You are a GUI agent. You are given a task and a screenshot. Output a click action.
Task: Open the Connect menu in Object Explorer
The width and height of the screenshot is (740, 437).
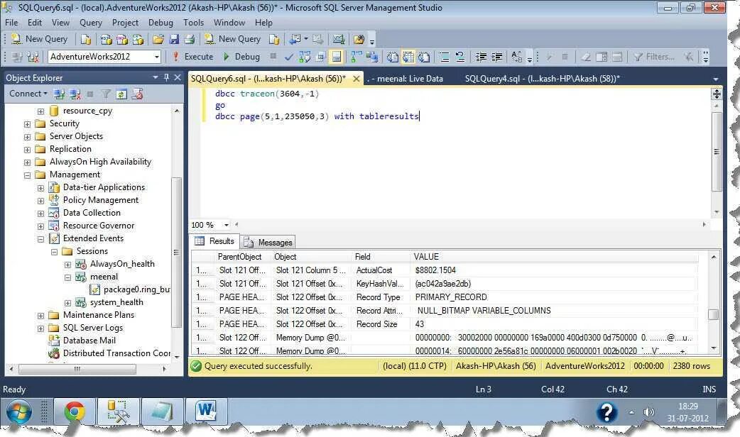(27, 94)
